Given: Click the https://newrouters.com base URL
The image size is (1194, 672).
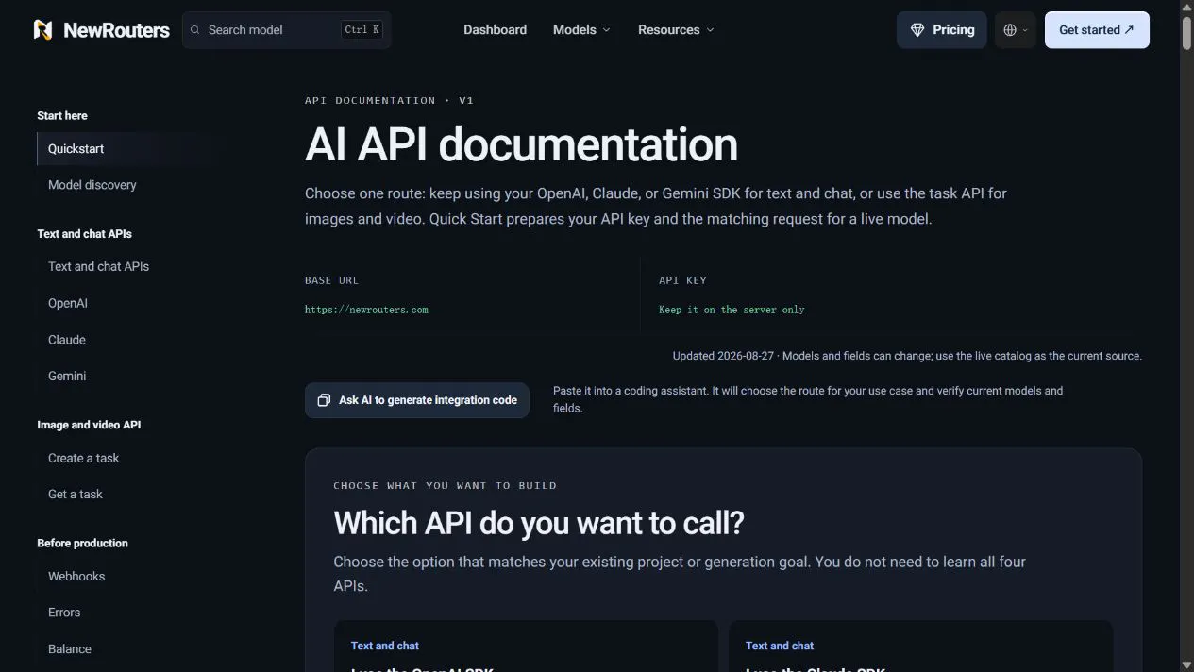Looking at the screenshot, I should click(366, 310).
